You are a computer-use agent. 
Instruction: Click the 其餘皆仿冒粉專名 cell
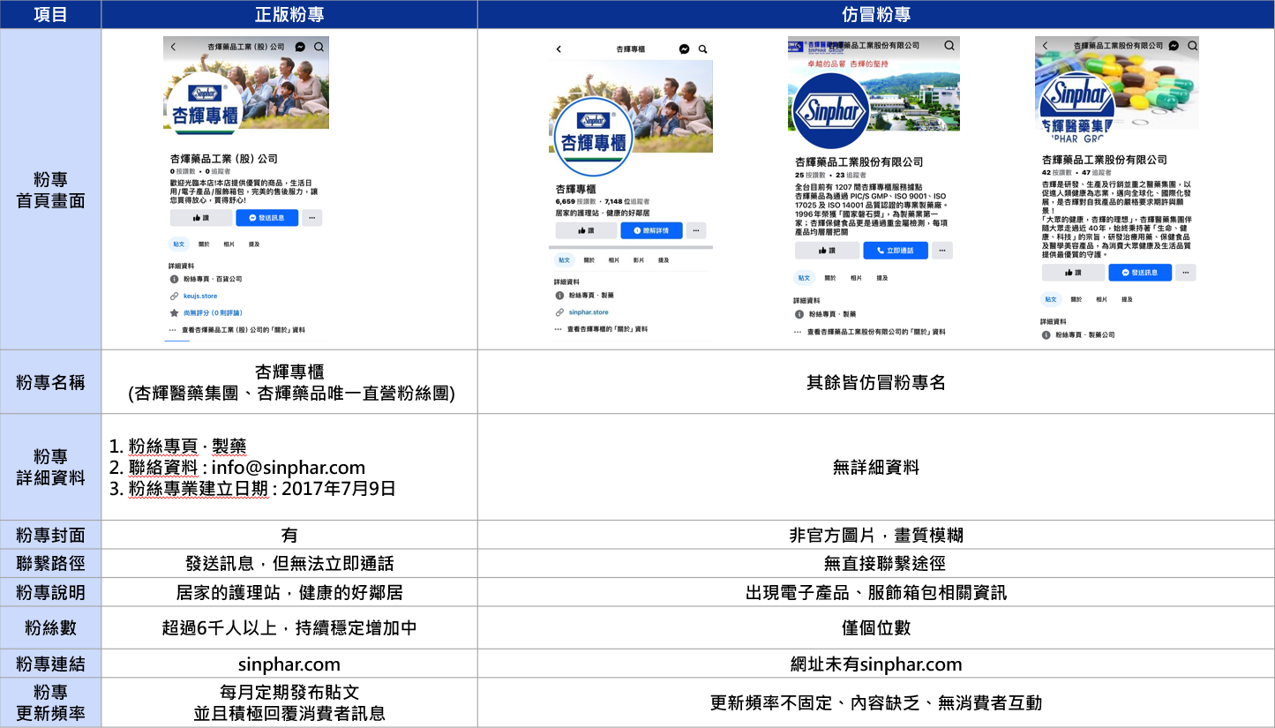pos(876,382)
